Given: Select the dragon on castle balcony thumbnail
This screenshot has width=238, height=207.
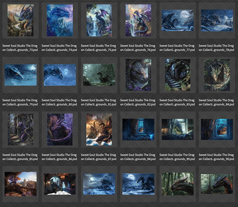Looking at the screenshot, I should (21, 184).
